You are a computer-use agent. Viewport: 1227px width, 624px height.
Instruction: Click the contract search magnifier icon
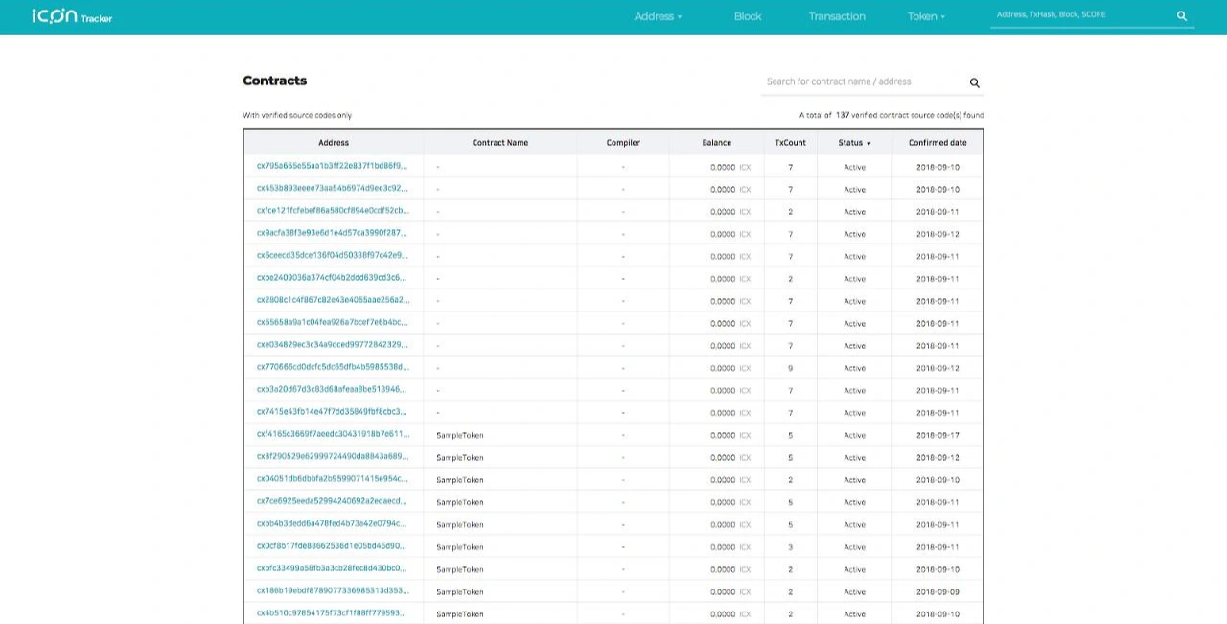point(975,83)
